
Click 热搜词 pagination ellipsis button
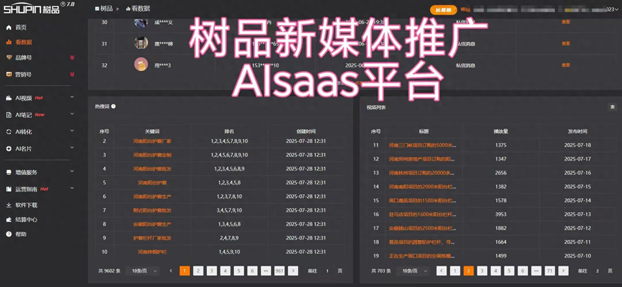click(266, 271)
